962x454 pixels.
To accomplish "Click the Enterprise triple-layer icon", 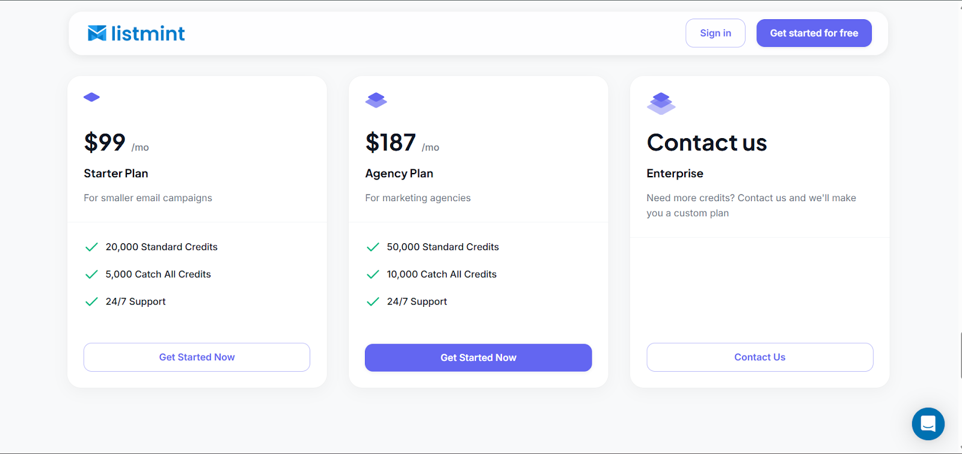I will [x=660, y=103].
